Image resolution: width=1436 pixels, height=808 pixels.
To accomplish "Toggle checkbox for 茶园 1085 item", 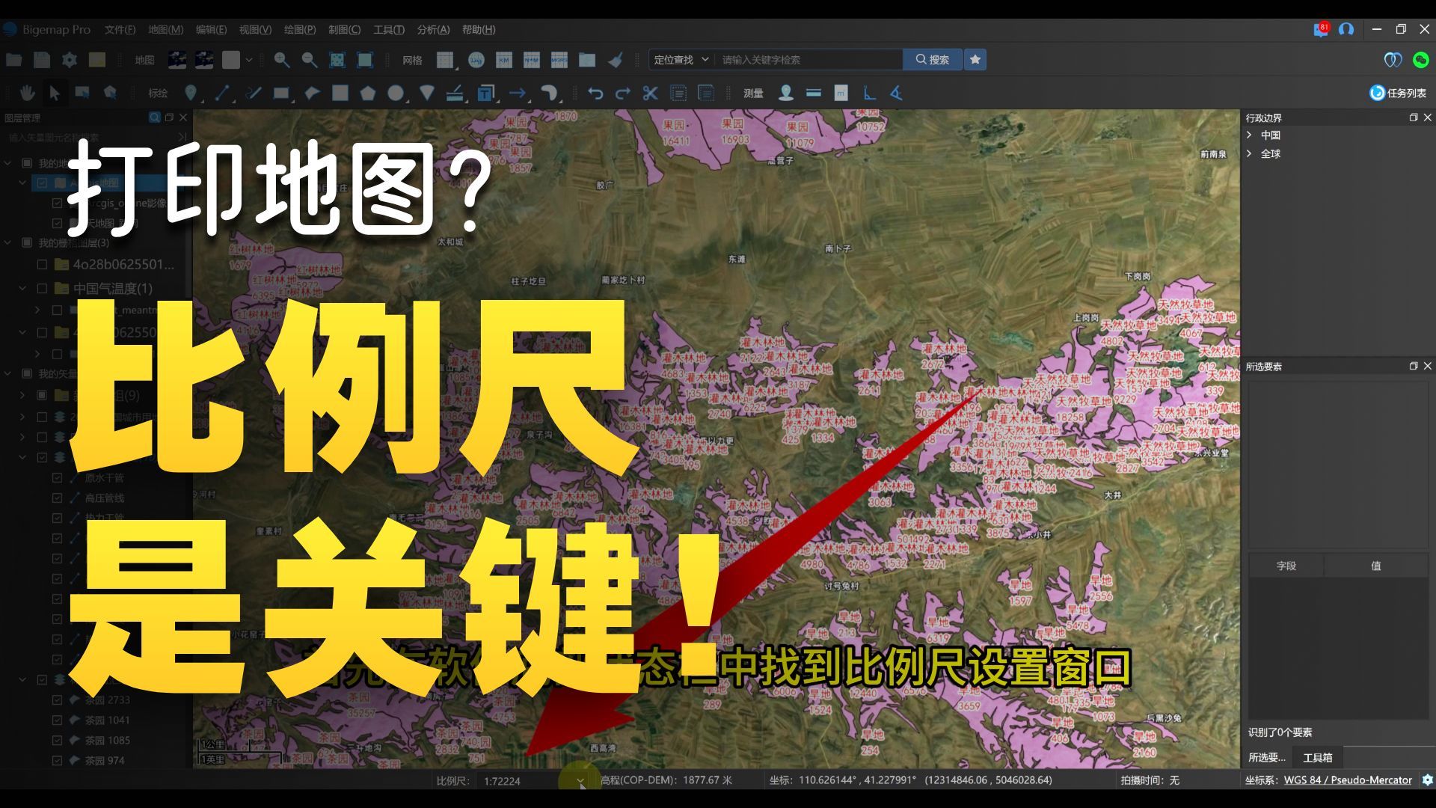I will point(57,740).
